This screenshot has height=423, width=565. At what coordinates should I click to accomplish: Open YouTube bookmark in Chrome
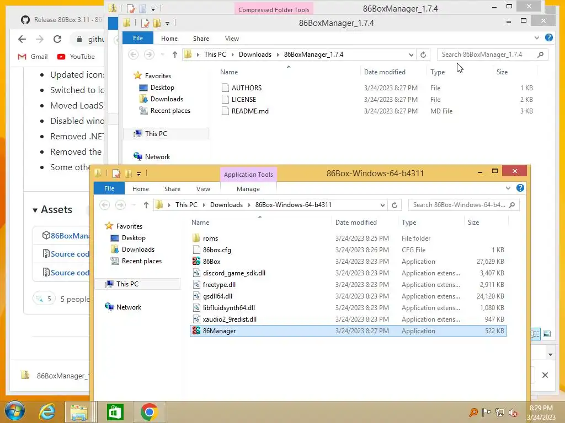[x=76, y=57]
